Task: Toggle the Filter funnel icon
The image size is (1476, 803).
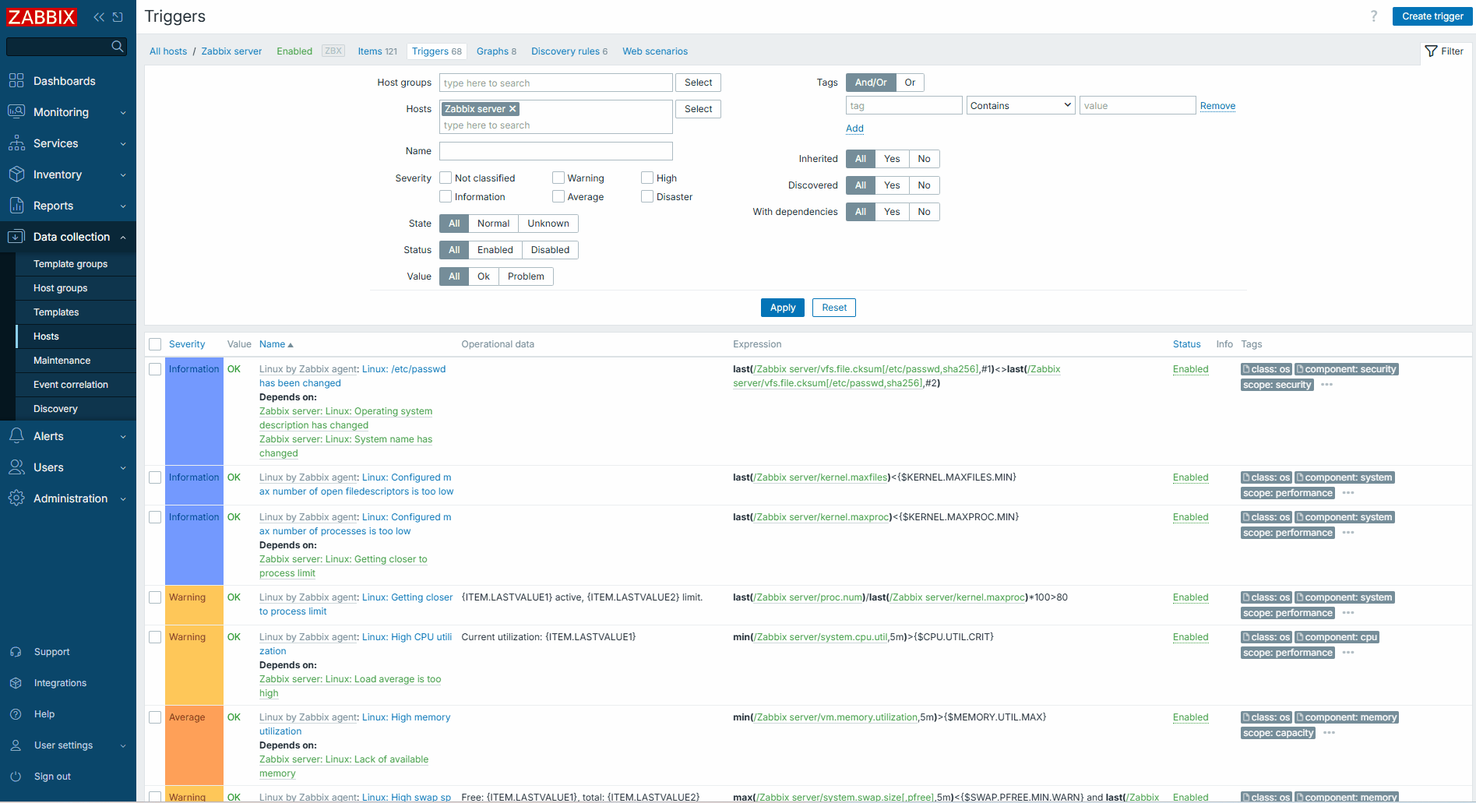Action: (x=1431, y=51)
